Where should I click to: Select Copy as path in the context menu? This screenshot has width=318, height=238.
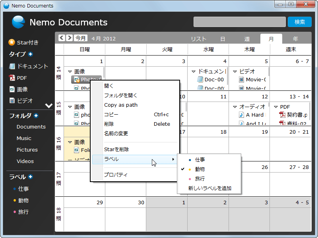(135, 105)
